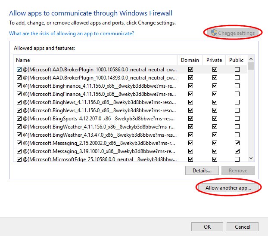Uncheck the Messaging_3.19.1001.0 app checkbox

click(19, 151)
